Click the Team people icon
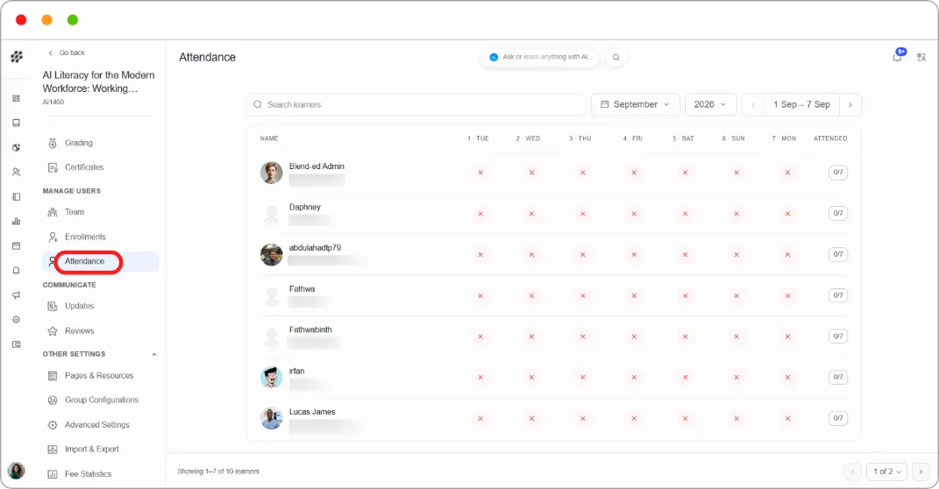 click(x=53, y=212)
